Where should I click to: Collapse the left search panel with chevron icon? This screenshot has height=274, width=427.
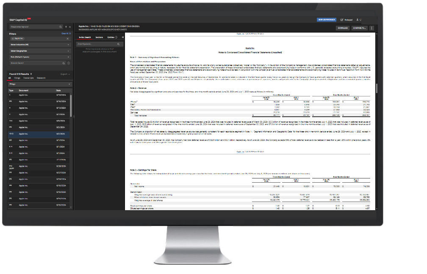(70, 27)
